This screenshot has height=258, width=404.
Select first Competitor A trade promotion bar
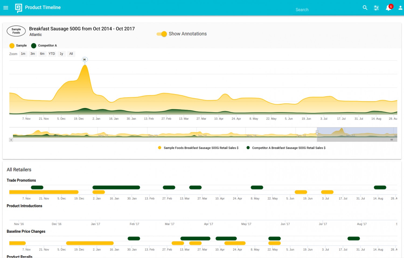point(37,187)
